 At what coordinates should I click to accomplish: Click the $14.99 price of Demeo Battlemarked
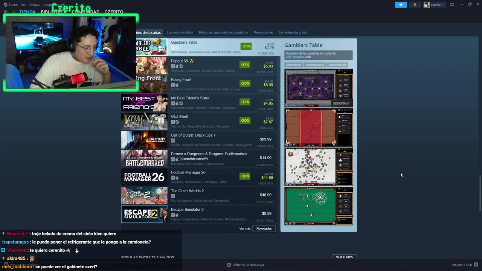265,158
